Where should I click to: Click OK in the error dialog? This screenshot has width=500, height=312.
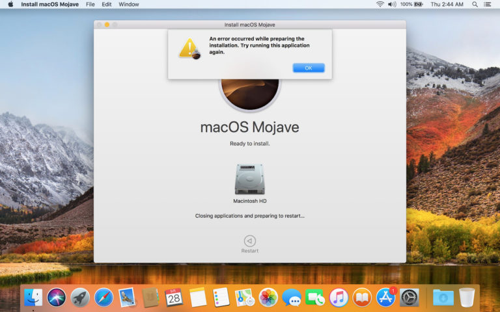pos(308,68)
